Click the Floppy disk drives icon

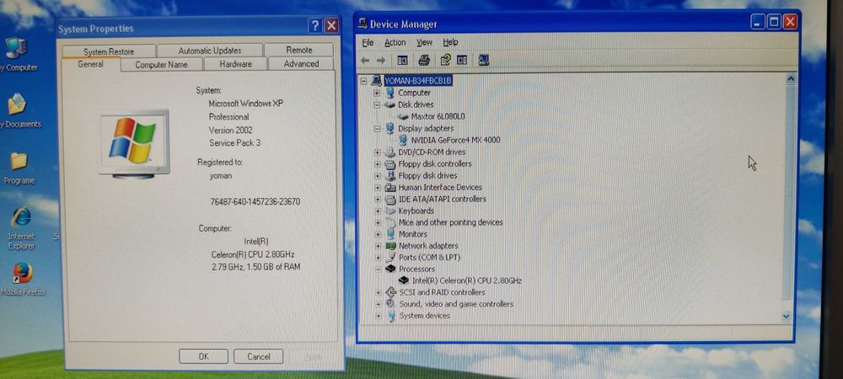coord(391,175)
